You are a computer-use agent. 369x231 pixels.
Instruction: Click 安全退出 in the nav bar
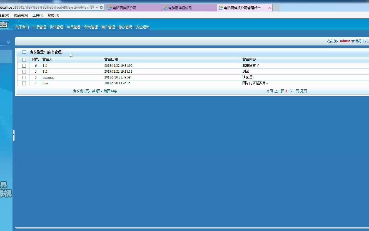(143, 27)
